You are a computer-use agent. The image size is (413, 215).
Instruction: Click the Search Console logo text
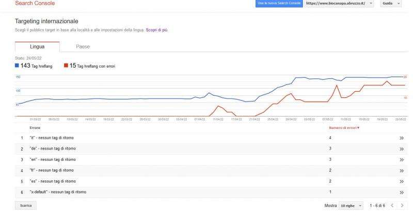point(35,4)
